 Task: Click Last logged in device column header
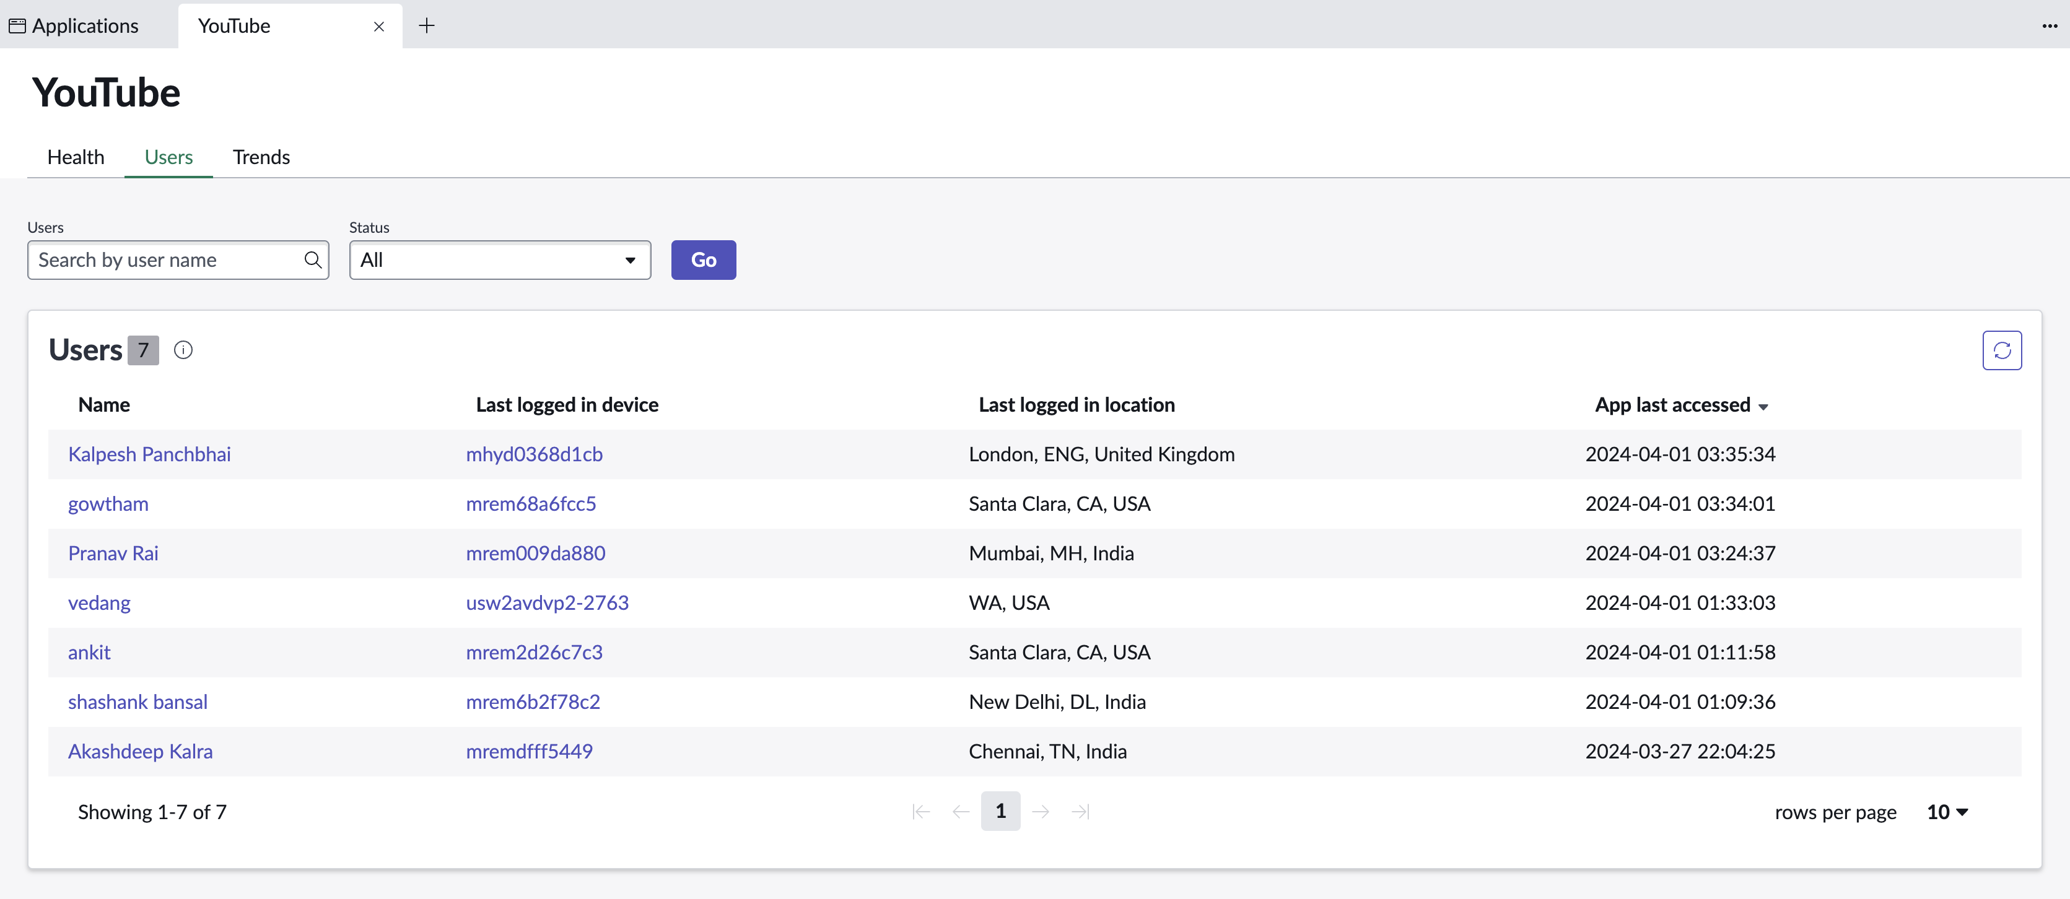567,405
